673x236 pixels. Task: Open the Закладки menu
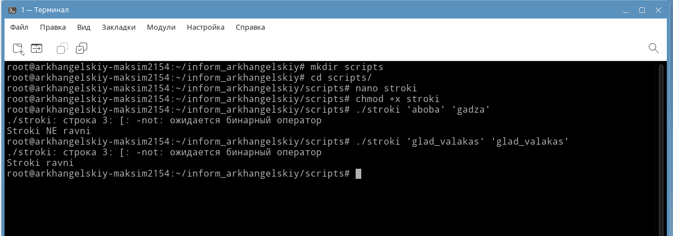119,27
